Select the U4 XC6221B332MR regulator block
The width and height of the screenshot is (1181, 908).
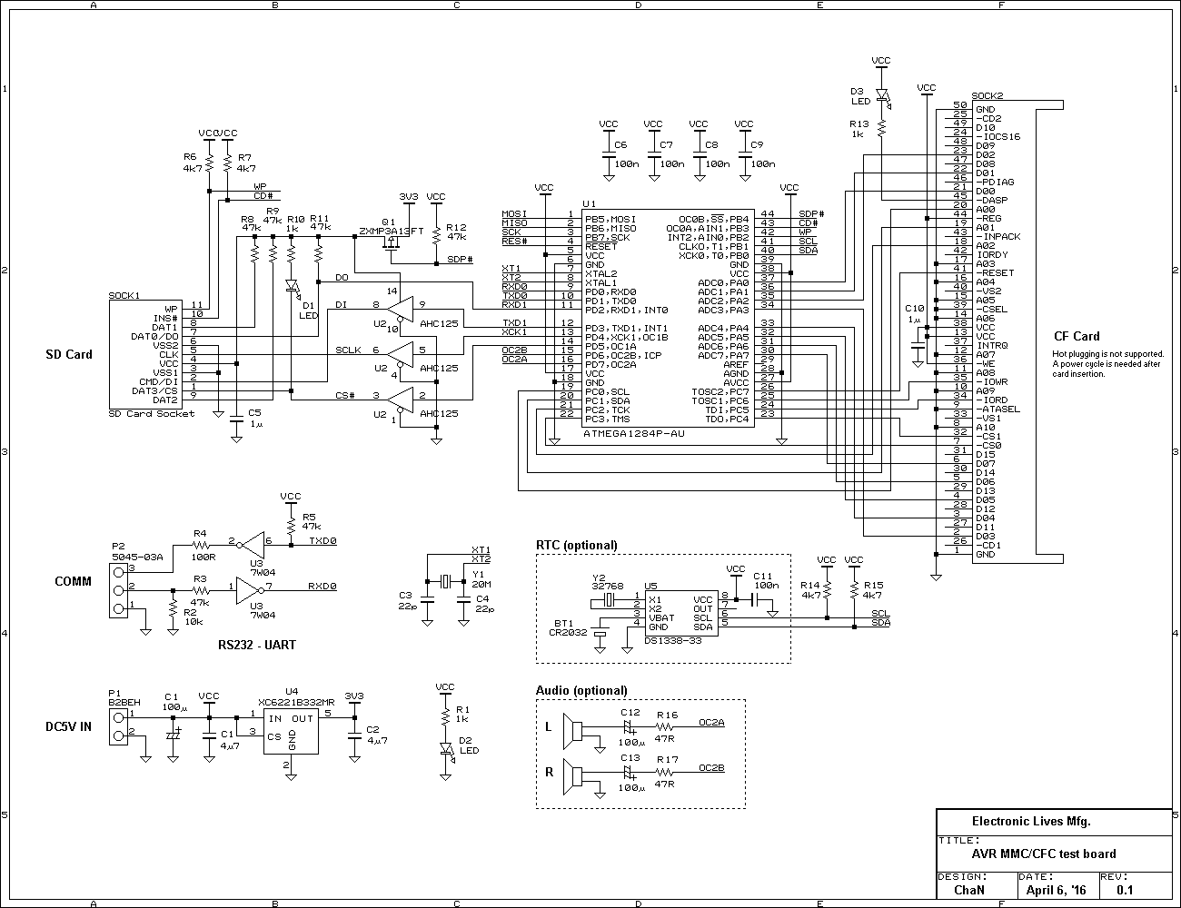coord(292,732)
